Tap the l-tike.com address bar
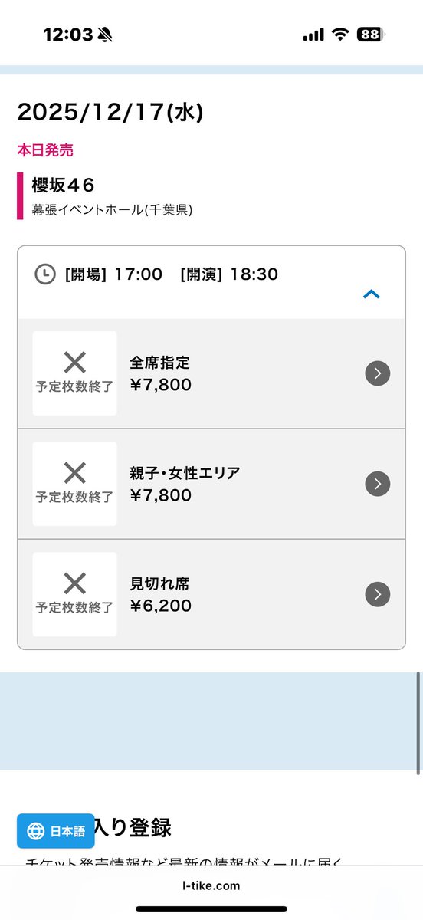The image size is (423, 920). (x=211, y=886)
